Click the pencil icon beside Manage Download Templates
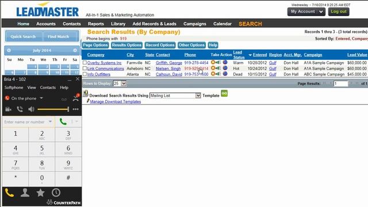The image size is (368, 207). point(88,101)
